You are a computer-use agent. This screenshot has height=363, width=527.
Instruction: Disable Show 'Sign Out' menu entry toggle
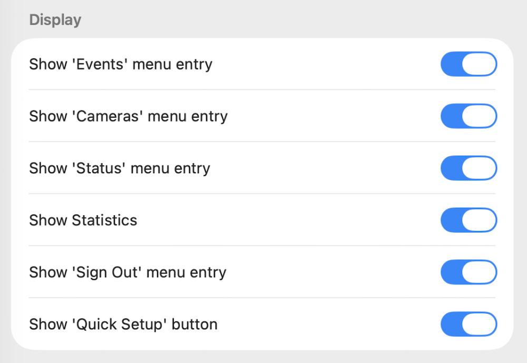(469, 272)
